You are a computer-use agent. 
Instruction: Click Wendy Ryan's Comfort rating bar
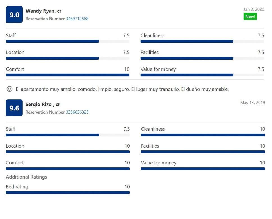click(68, 75)
